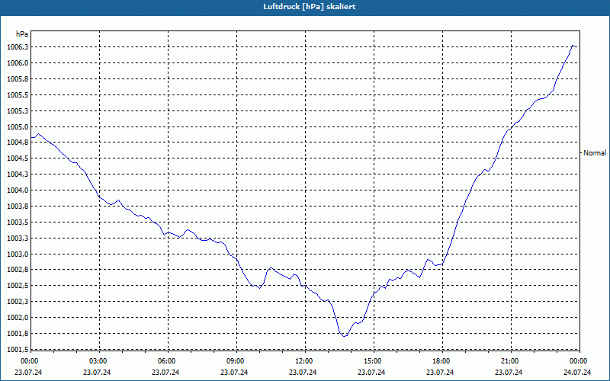This screenshot has width=610, height=381.
Task: Click the 'Normal' marker label on right axis
Action: (595, 153)
